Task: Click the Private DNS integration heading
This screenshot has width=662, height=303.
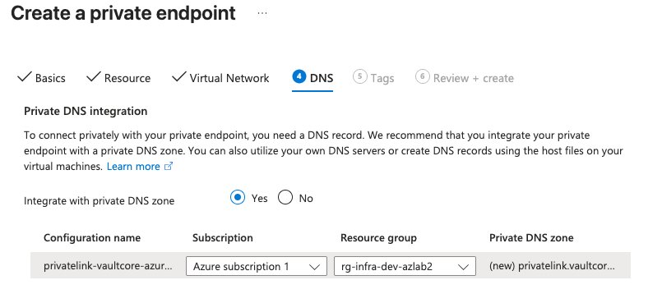Action: coord(86,111)
